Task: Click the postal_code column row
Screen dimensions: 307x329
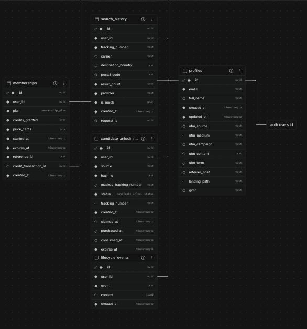Action: pos(124,75)
